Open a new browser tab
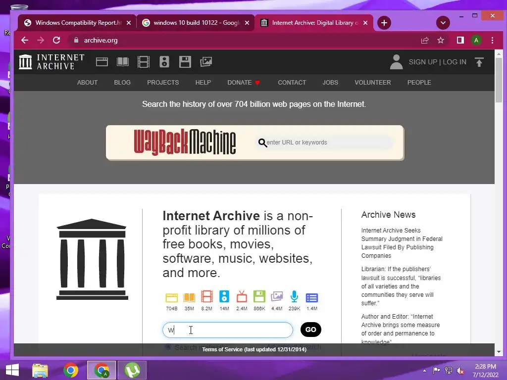 coord(384,23)
